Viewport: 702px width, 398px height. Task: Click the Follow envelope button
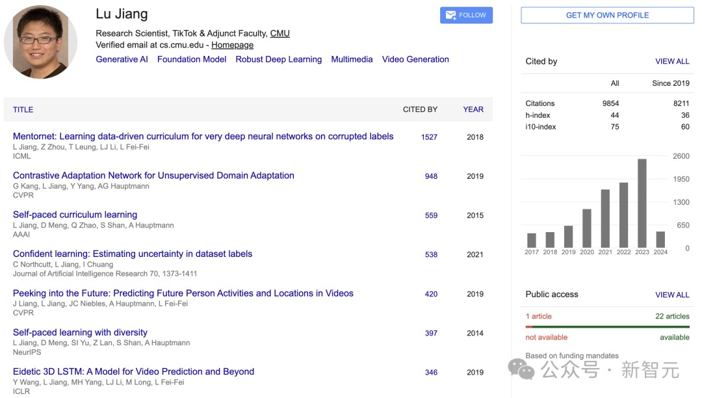[466, 15]
